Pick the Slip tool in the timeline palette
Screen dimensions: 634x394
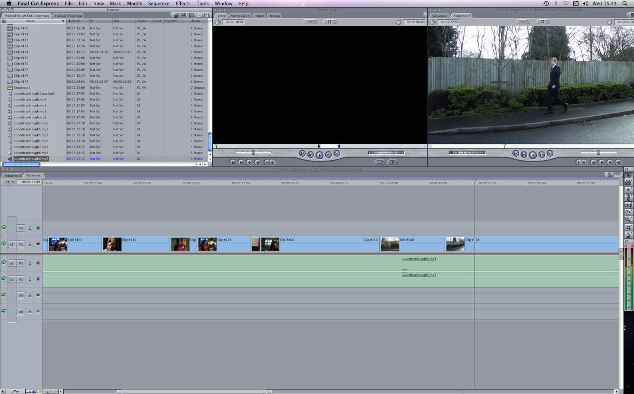coord(628,204)
